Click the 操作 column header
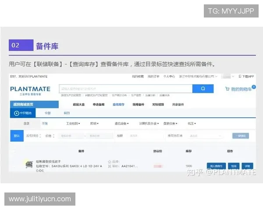 [230, 151]
